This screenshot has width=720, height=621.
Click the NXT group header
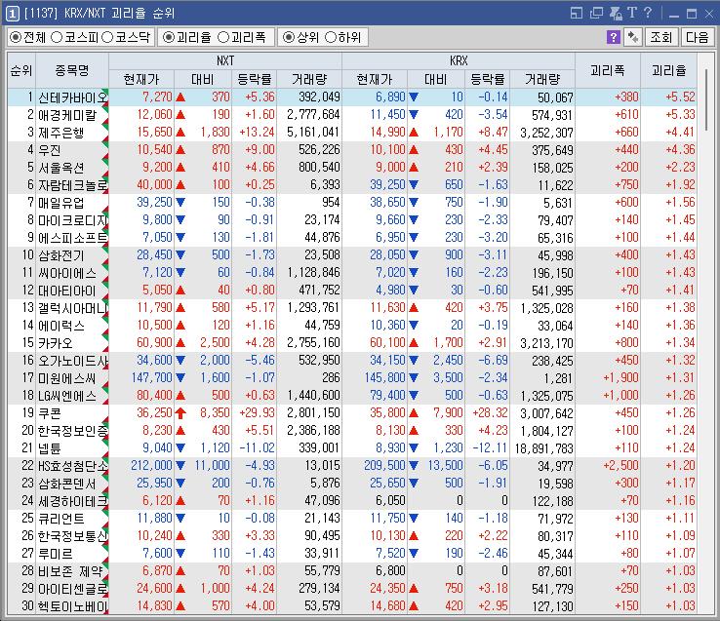(225, 61)
